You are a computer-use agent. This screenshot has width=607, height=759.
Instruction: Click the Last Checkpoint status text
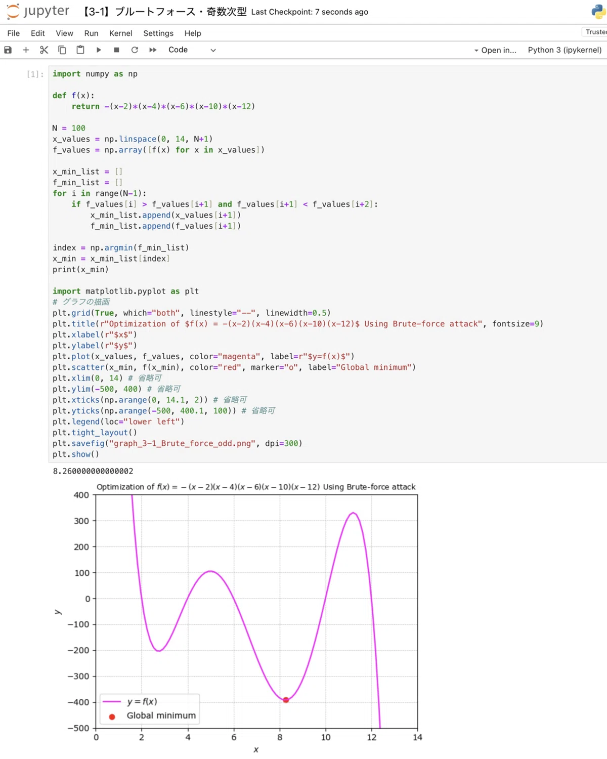tap(310, 12)
